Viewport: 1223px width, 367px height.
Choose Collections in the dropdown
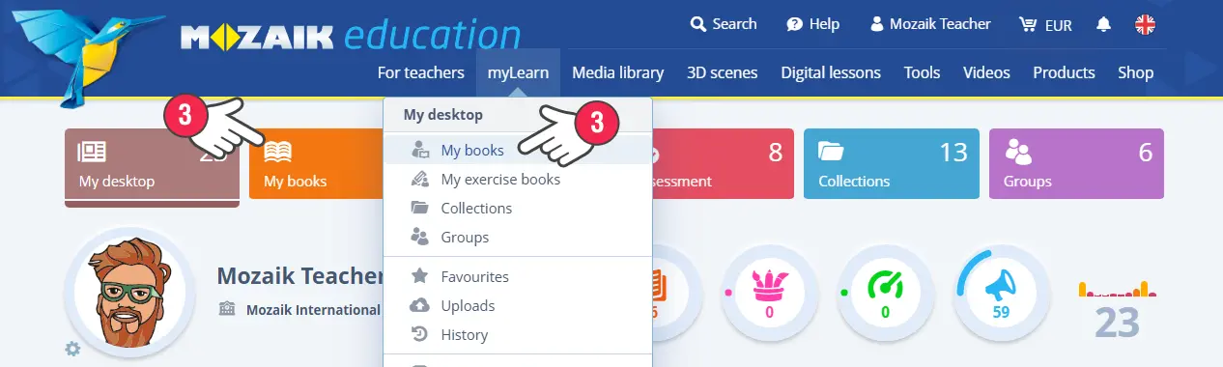tap(518, 208)
